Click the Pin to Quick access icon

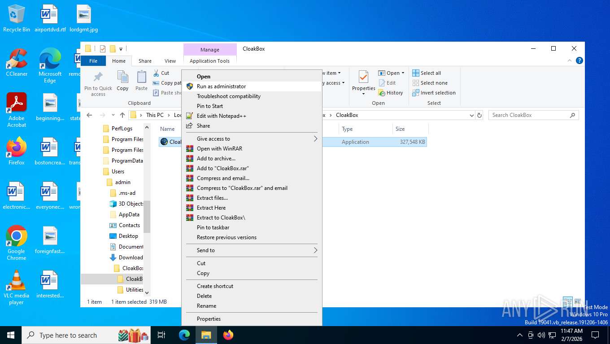point(98,77)
